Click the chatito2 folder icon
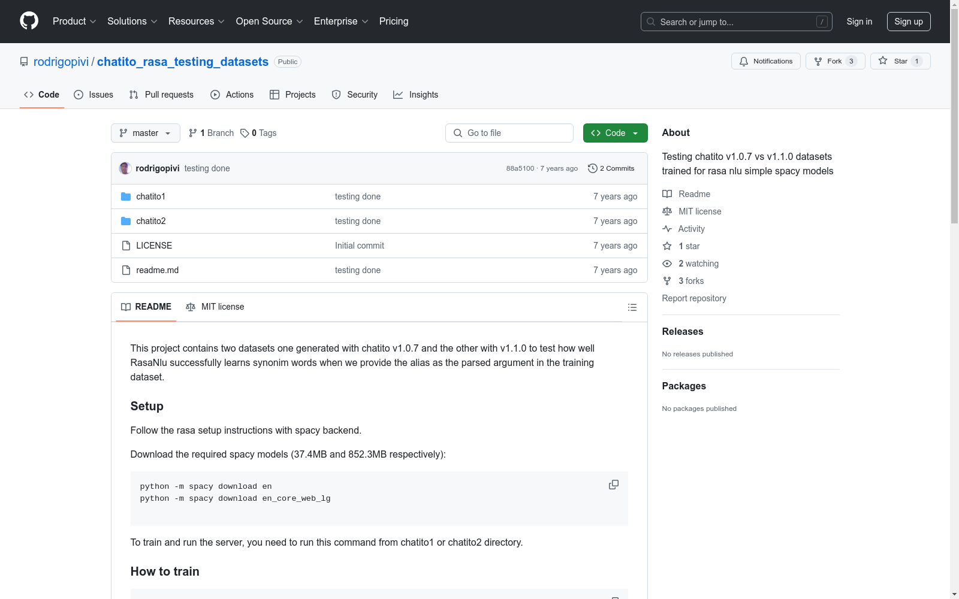The width and height of the screenshot is (959, 599). (x=126, y=221)
